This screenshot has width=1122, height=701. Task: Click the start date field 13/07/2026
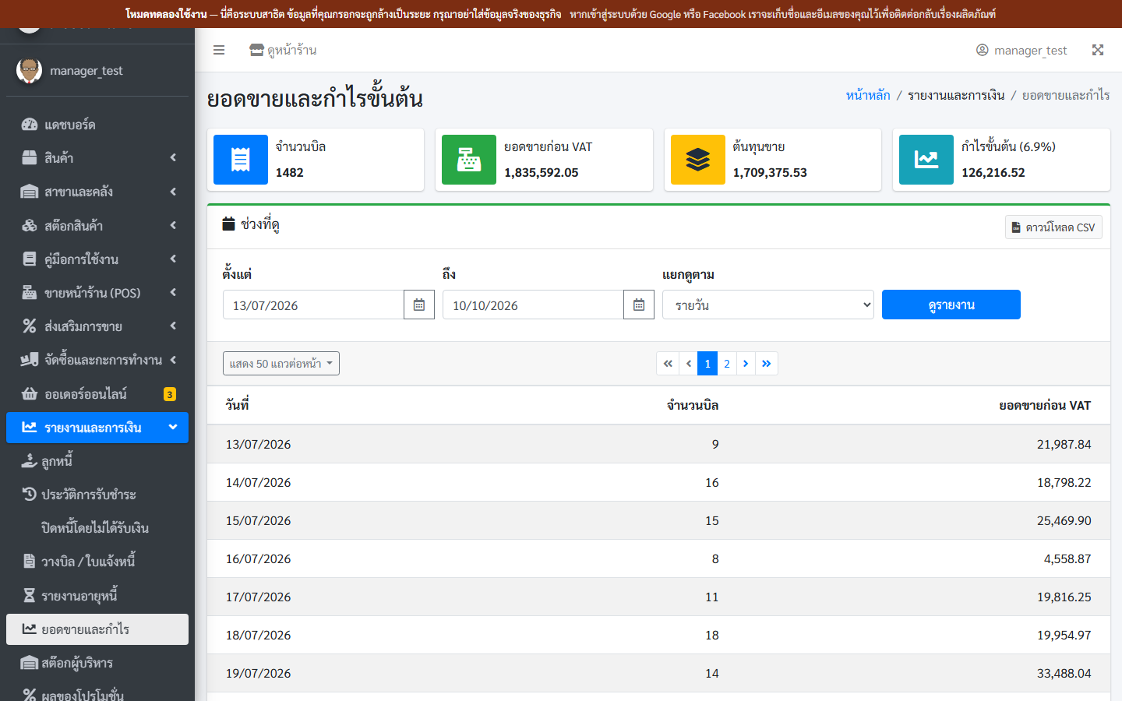point(313,305)
